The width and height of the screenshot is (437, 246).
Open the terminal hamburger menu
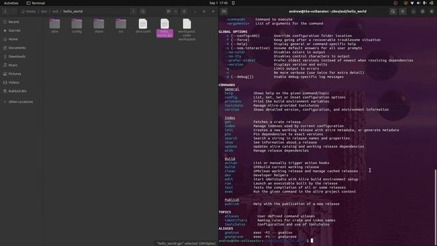(402, 12)
